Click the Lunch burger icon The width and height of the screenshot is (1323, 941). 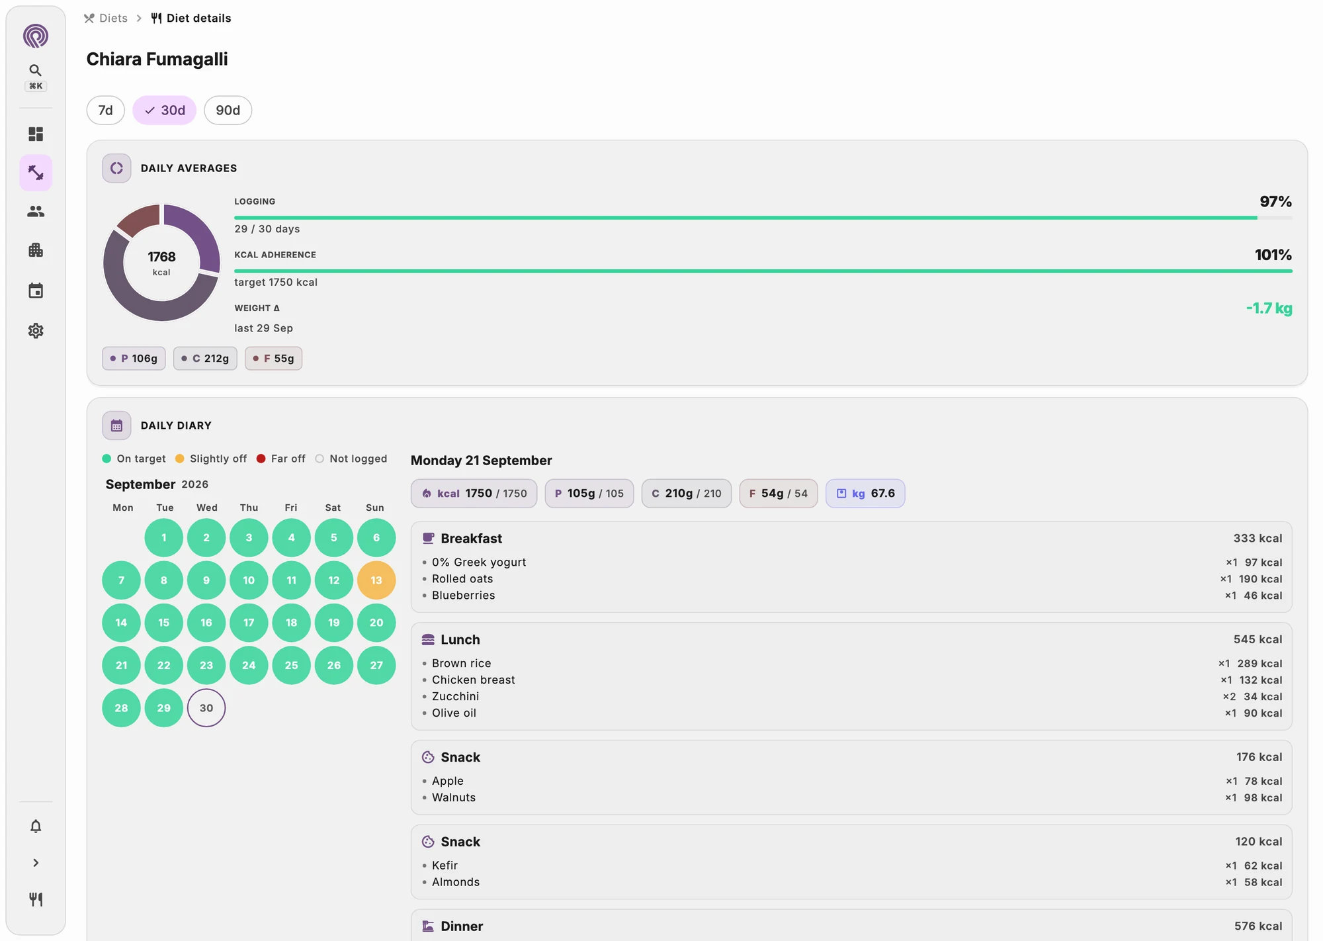pos(428,640)
